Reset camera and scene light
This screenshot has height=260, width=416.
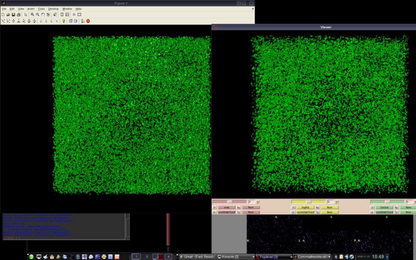click(x=83, y=21)
